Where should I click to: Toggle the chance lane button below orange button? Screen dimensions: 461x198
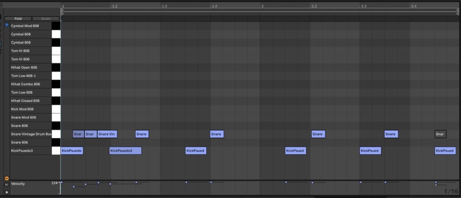click(7, 185)
